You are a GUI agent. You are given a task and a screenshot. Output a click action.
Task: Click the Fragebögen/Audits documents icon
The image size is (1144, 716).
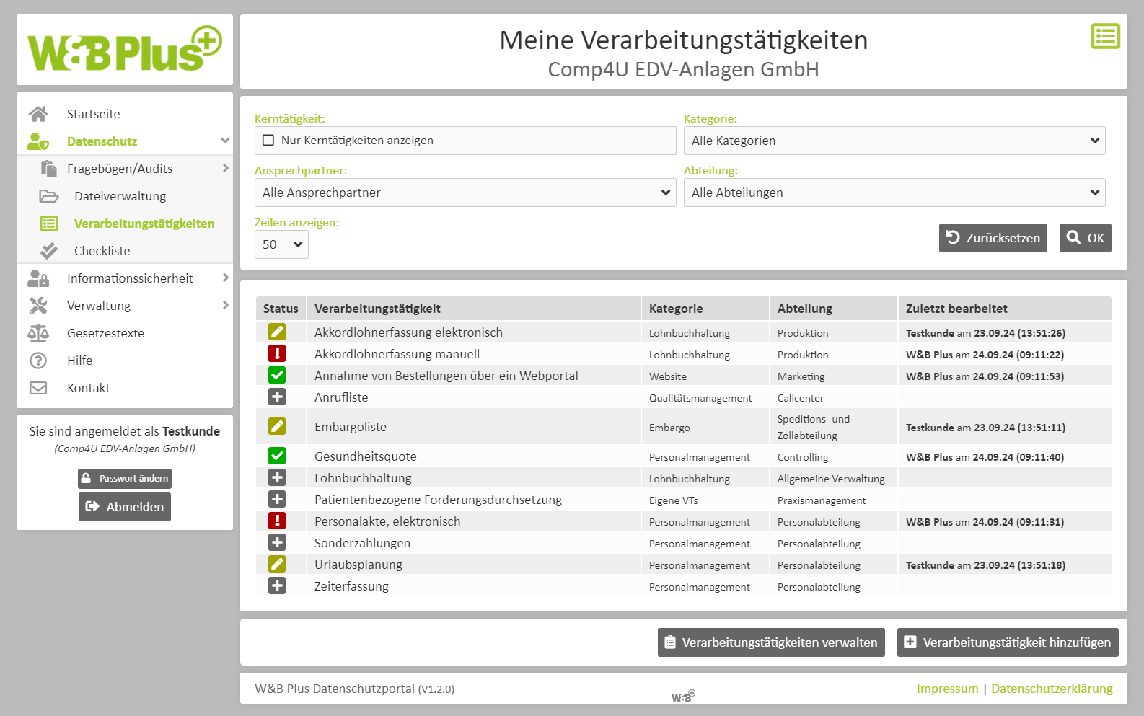tap(49, 169)
